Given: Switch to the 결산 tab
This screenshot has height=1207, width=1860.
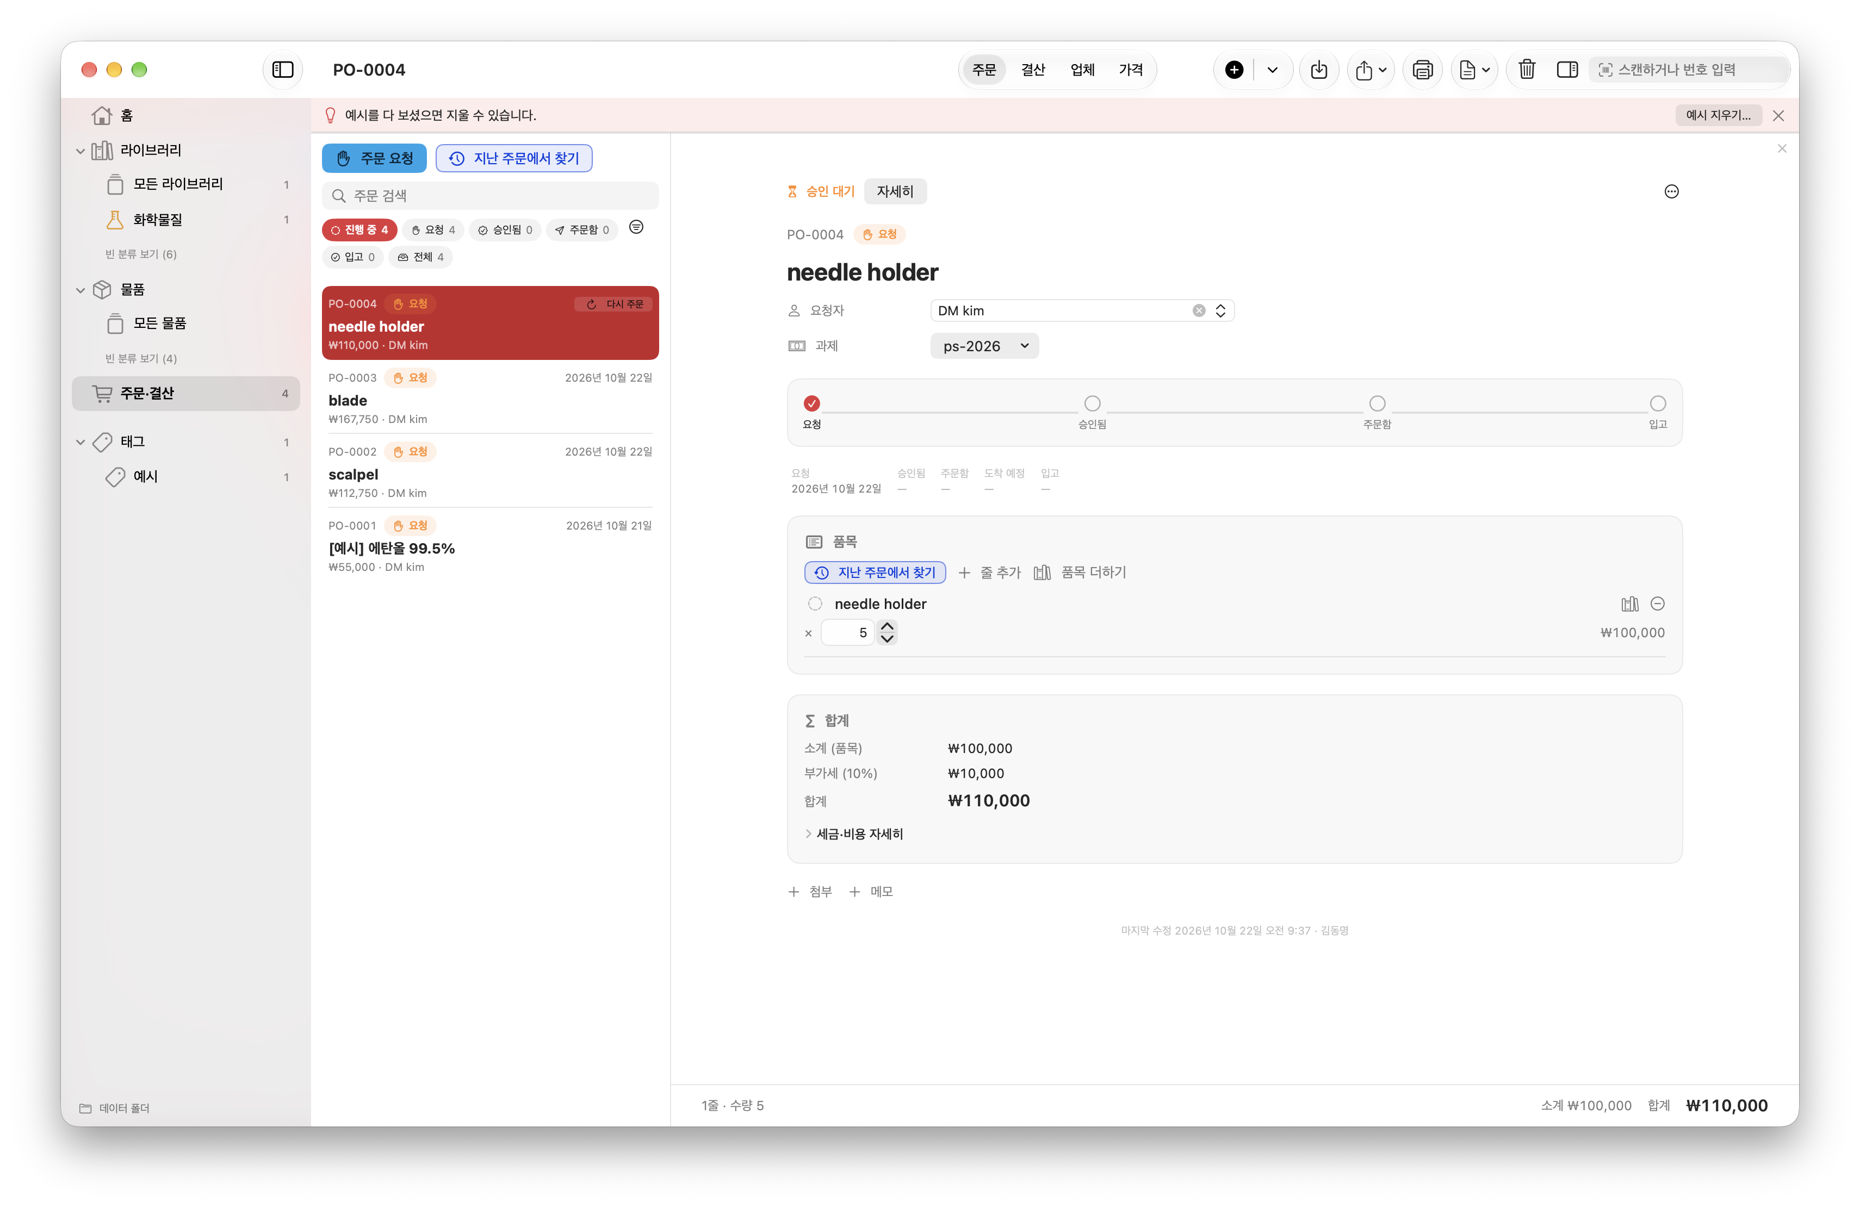Looking at the screenshot, I should coord(1032,70).
